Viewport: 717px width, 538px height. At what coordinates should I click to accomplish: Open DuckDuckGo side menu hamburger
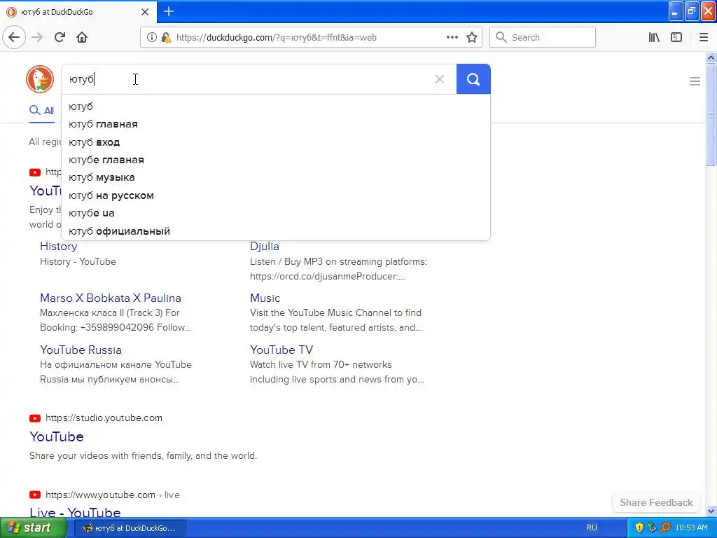(695, 81)
